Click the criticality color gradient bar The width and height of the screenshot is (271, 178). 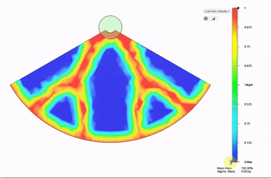tap(235, 85)
